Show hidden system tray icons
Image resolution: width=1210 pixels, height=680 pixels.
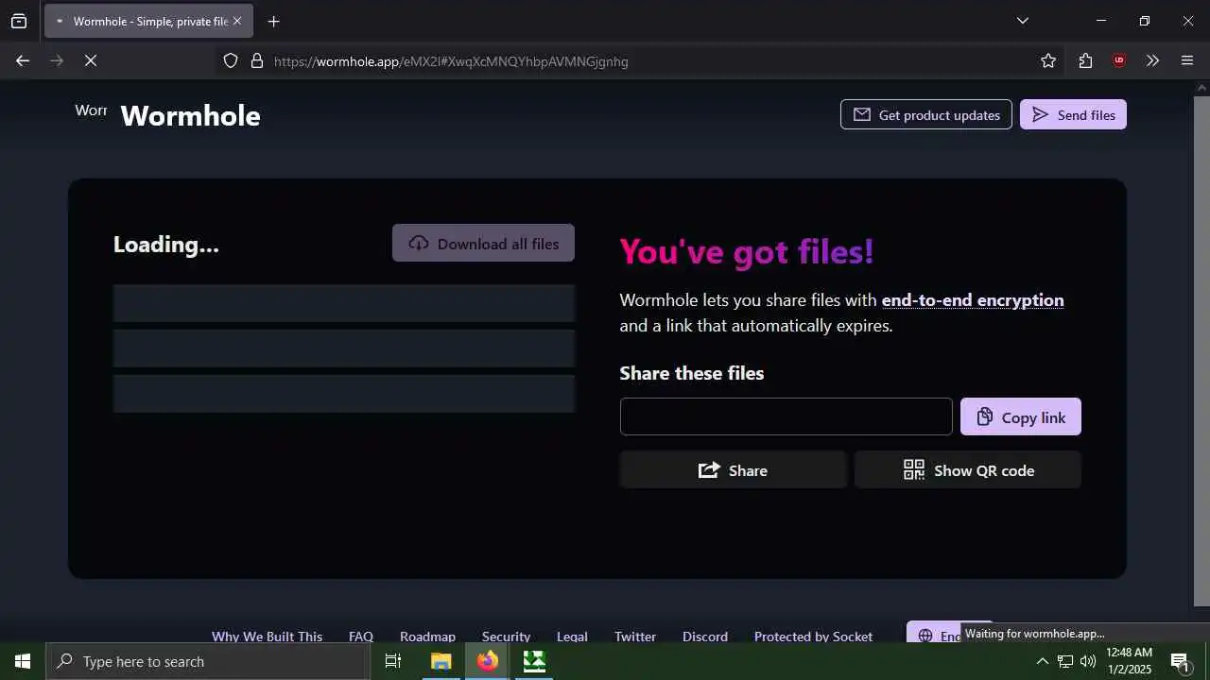click(x=1042, y=661)
